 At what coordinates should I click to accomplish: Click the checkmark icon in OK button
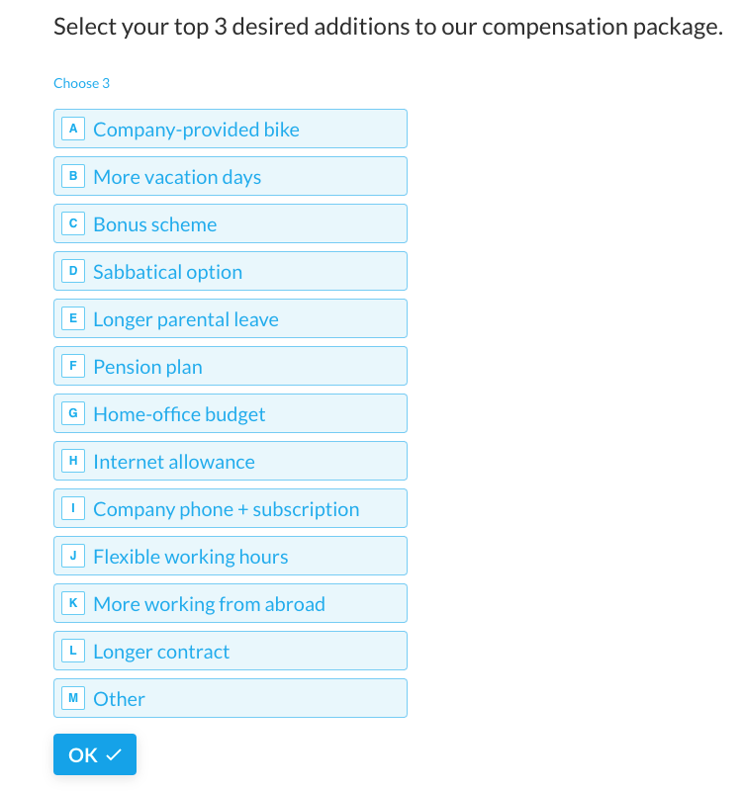[x=113, y=755]
